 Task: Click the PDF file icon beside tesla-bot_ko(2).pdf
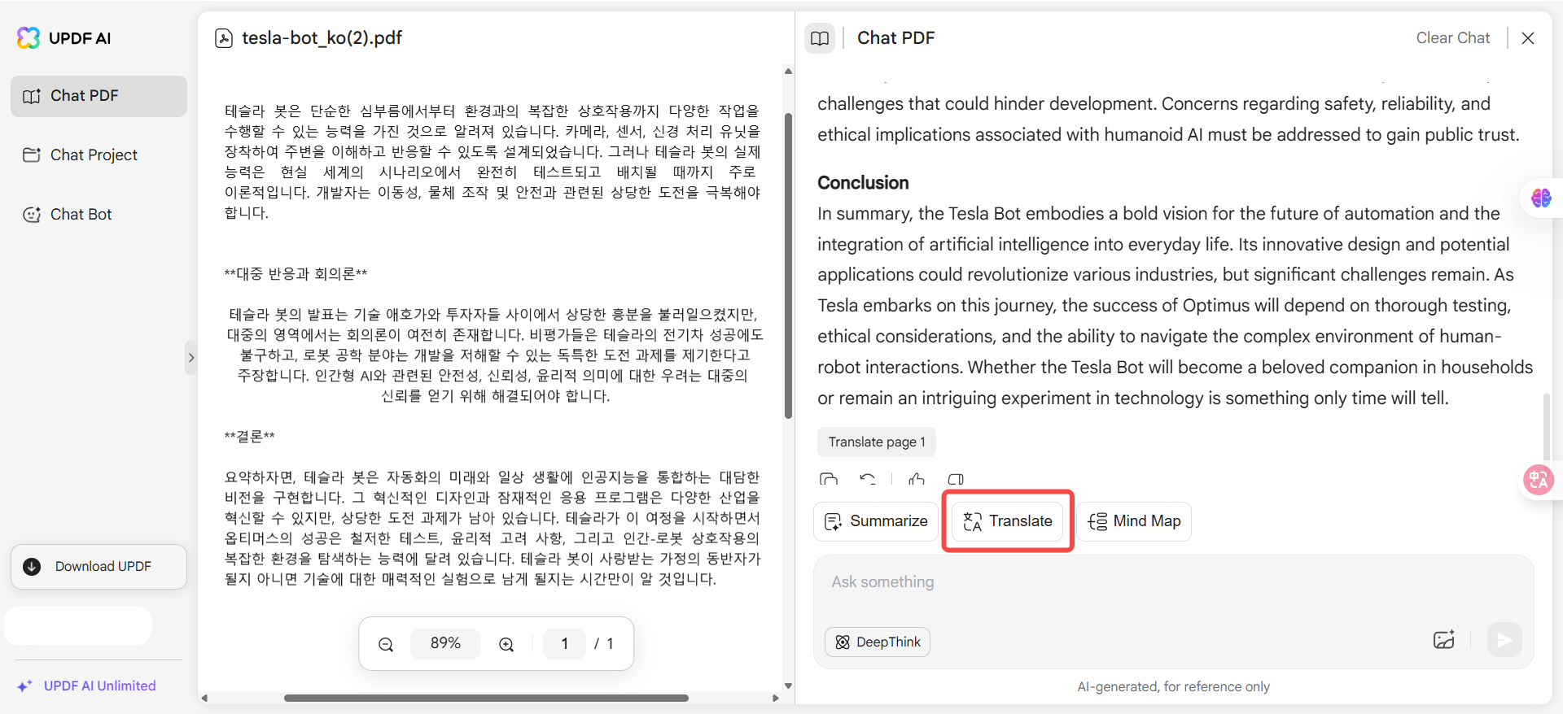(x=224, y=38)
